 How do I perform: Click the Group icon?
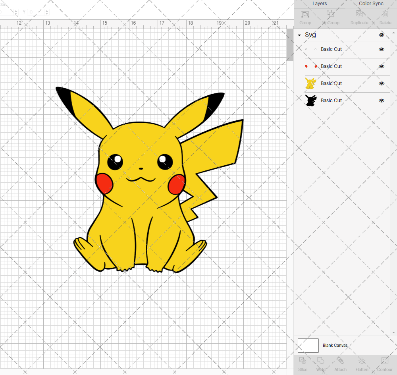[305, 14]
